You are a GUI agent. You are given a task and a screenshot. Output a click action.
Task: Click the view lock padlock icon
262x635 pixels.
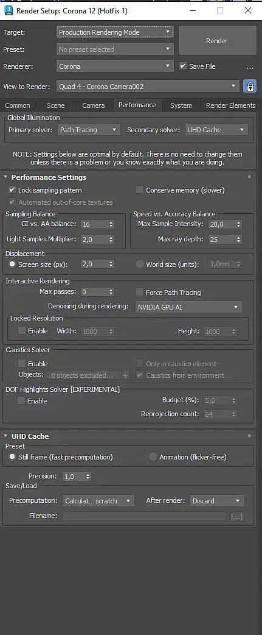click(250, 87)
